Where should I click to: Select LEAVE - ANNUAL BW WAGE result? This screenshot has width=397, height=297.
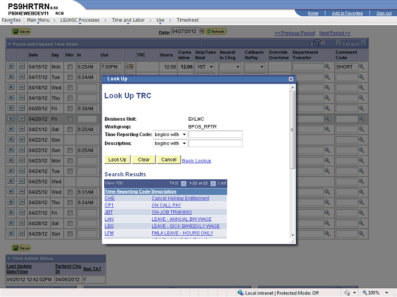pos(182,219)
